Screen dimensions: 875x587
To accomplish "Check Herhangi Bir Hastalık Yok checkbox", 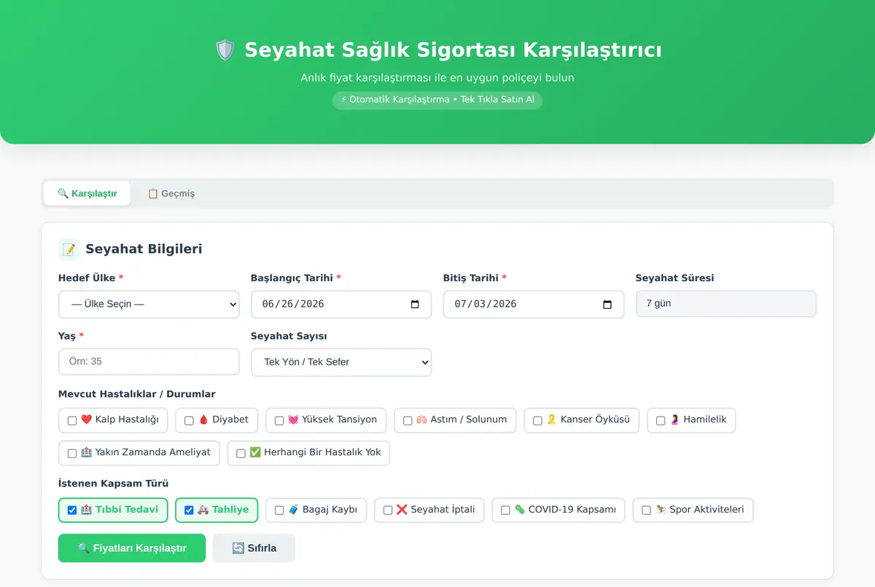I will tap(241, 453).
